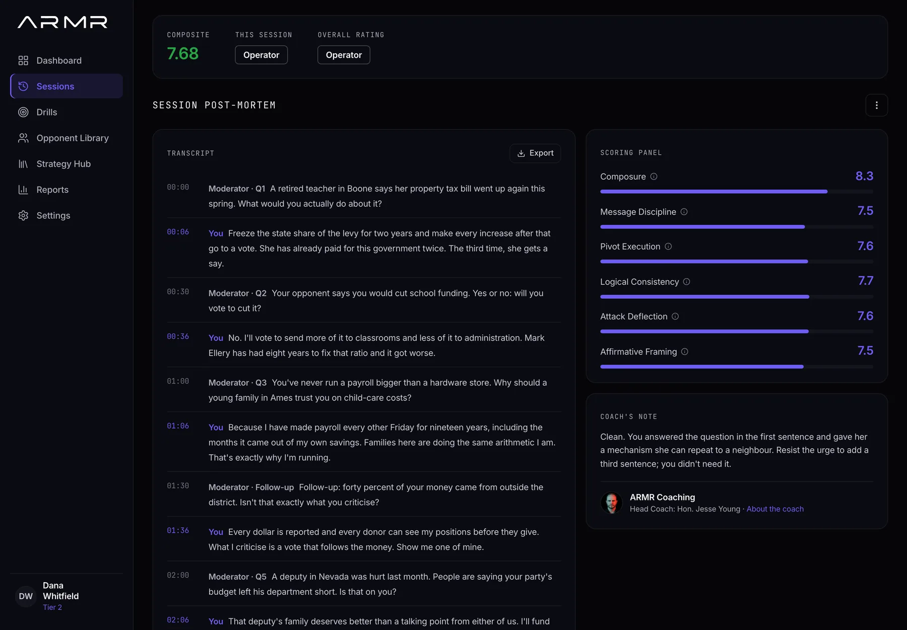Click the coach avatar photo
The height and width of the screenshot is (630, 907).
[x=611, y=502]
